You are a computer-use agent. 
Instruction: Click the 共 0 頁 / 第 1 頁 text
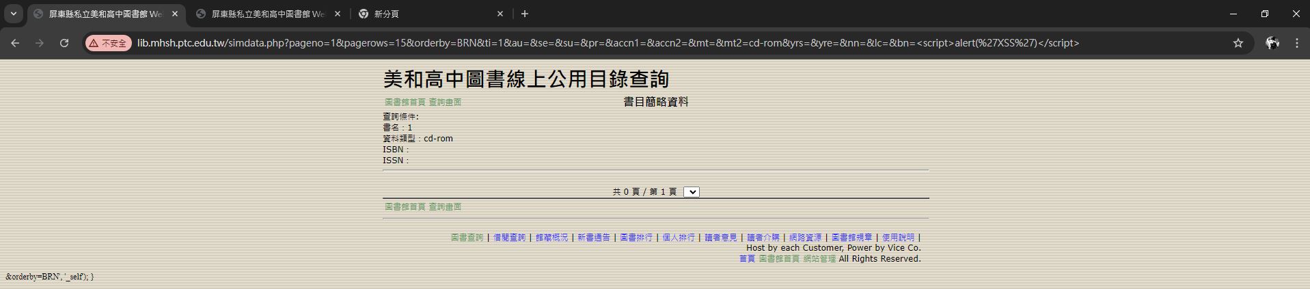pos(644,192)
